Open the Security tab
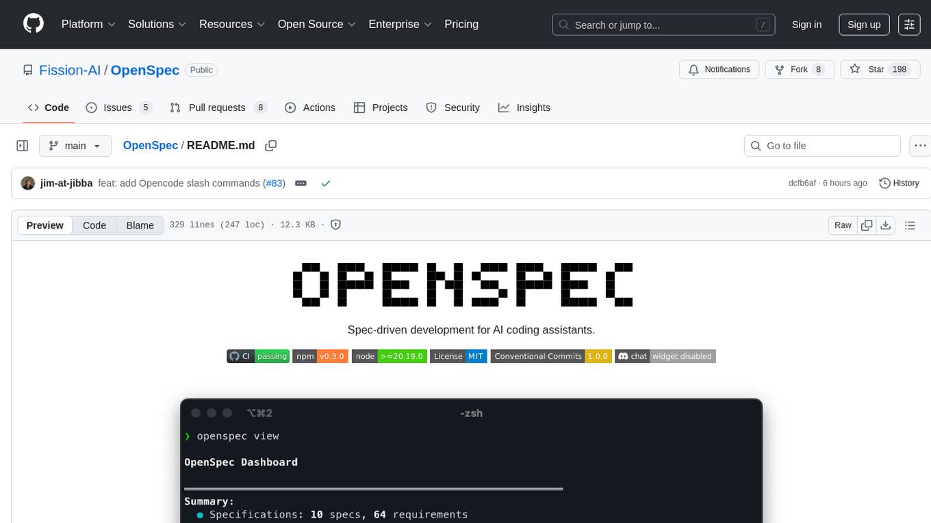This screenshot has height=523, width=931. pyautogui.click(x=453, y=107)
